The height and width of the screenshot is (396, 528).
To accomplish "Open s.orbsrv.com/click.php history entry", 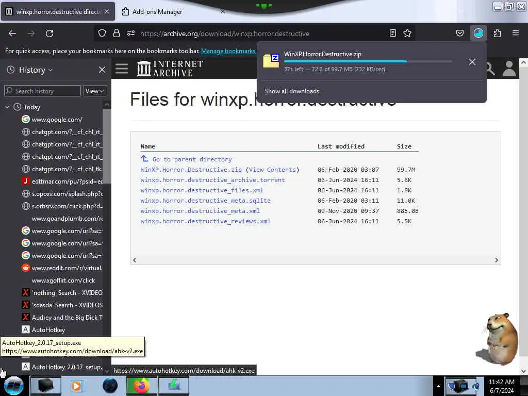I will pyautogui.click(x=62, y=206).
